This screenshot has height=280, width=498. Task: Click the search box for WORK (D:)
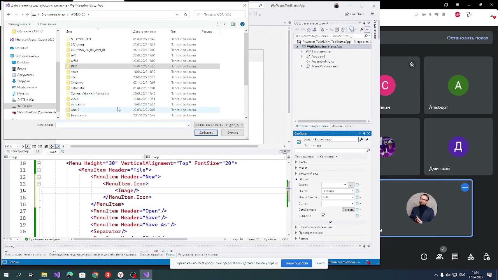219,14
